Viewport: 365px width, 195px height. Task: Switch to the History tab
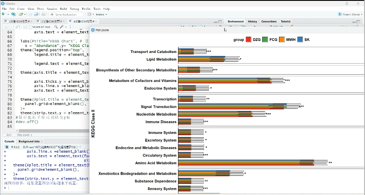click(252, 21)
